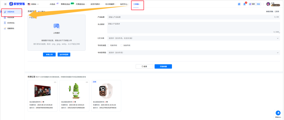Open the 专利受理局 dropdown
Screen dimensions: 284x120
[194, 53]
